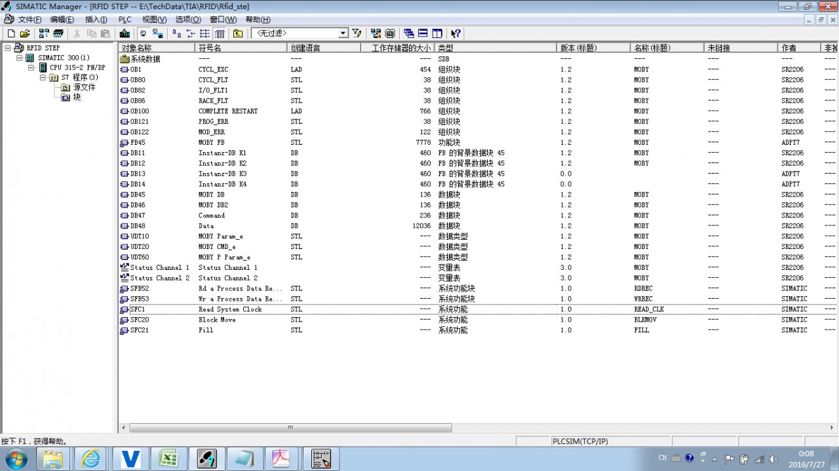Click the Cut scissors icon

(x=77, y=33)
